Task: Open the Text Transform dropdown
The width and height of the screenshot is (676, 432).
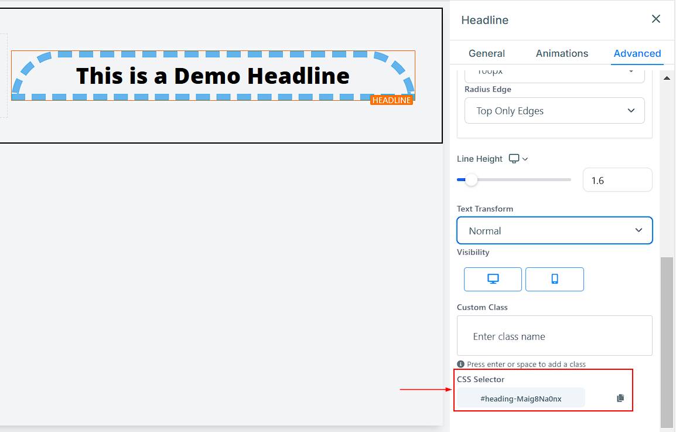Action: click(554, 230)
